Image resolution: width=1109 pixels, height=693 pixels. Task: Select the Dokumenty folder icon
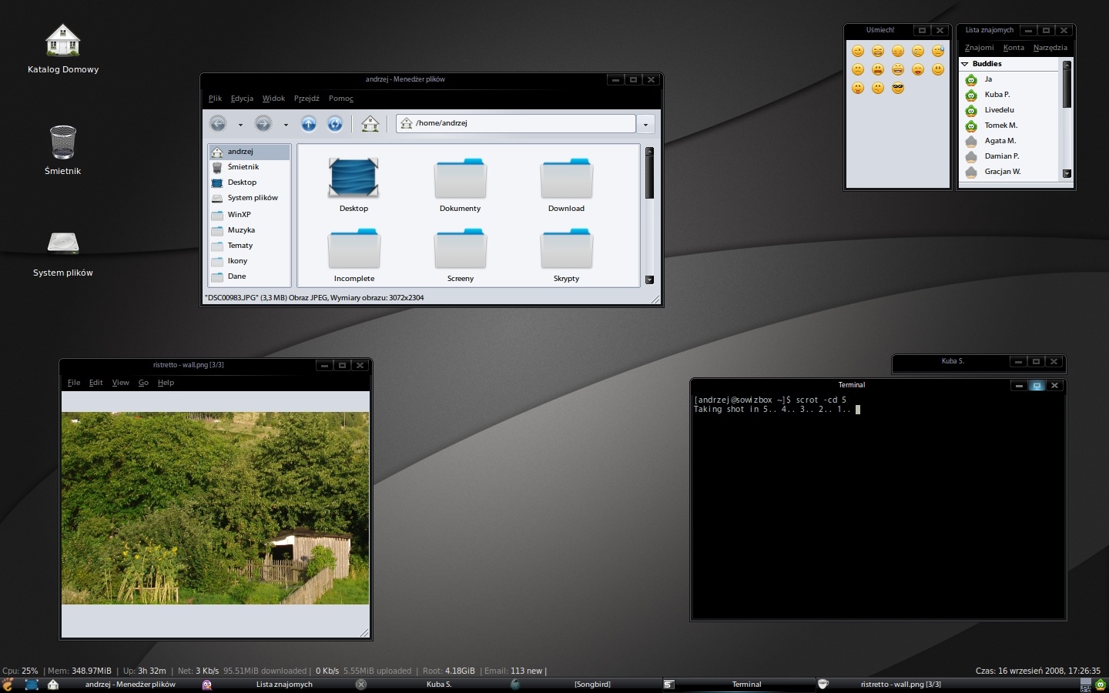pyautogui.click(x=460, y=178)
